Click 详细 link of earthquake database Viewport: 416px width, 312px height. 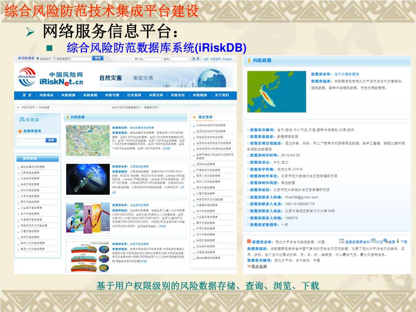[x=143, y=261]
